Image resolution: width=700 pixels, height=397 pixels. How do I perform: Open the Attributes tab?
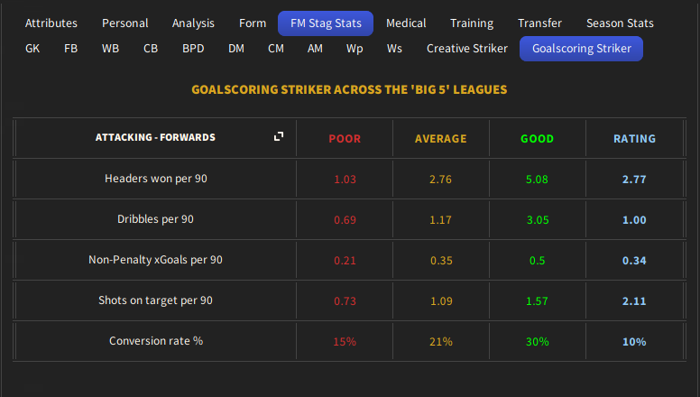(51, 23)
